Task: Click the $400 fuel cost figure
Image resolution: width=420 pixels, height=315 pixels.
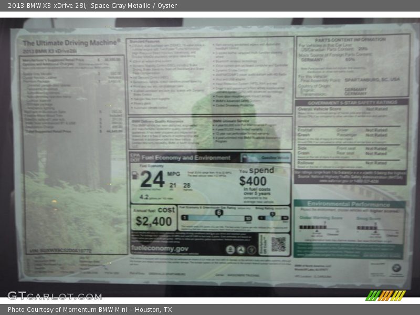Action: point(253,181)
